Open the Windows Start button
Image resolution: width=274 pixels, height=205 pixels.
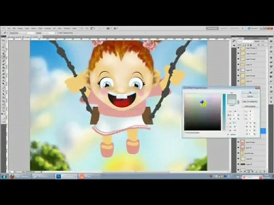coord(4,177)
